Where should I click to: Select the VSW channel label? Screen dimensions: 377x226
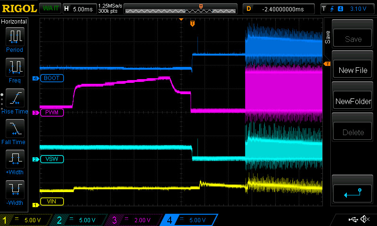click(x=52, y=159)
